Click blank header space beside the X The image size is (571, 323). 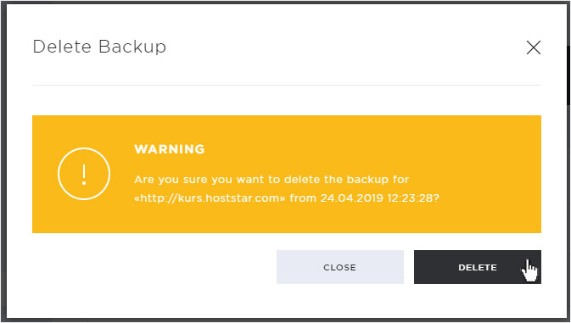click(346, 47)
